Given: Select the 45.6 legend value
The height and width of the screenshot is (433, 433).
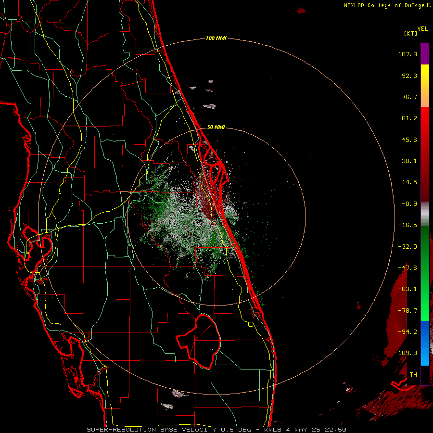Looking at the screenshot, I should coord(409,140).
